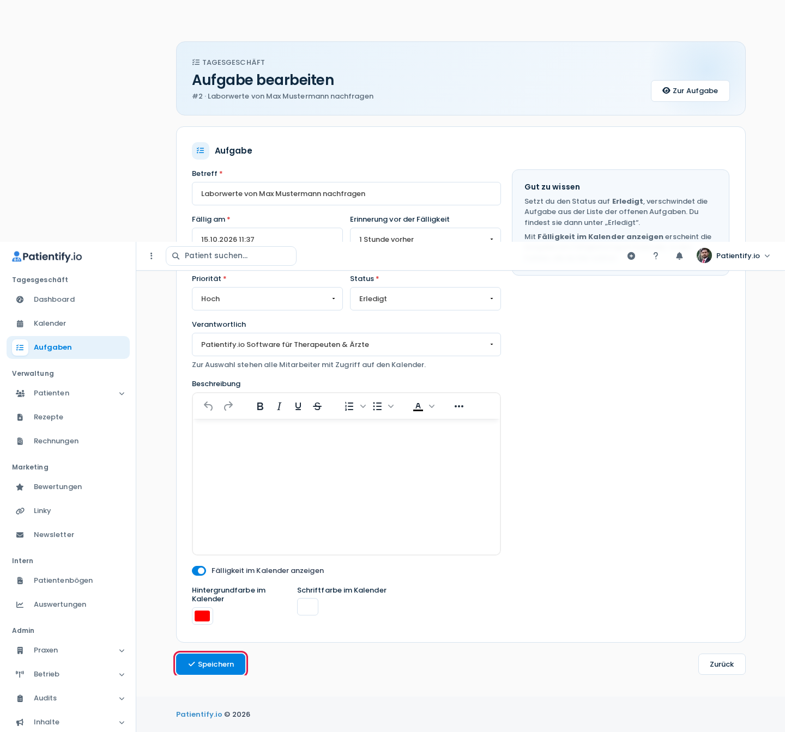Image resolution: width=785 pixels, height=732 pixels.
Task: Click the Fällig am date field
Action: [267, 235]
